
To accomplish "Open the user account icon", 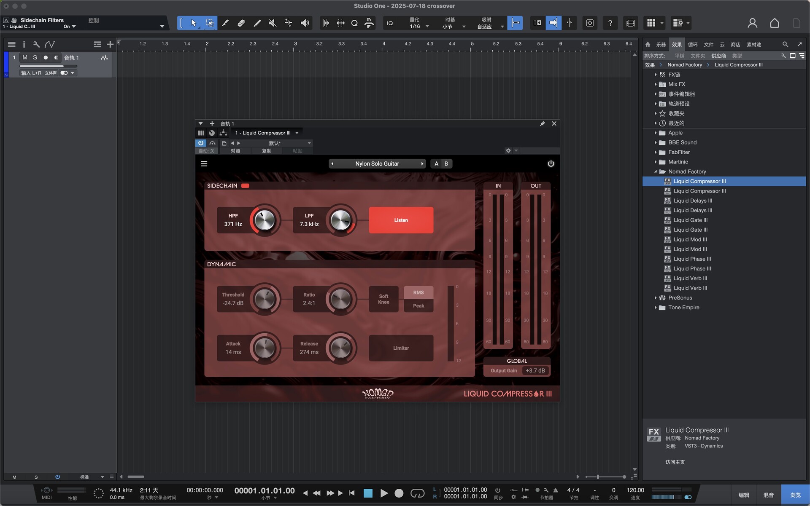I will tap(752, 23).
